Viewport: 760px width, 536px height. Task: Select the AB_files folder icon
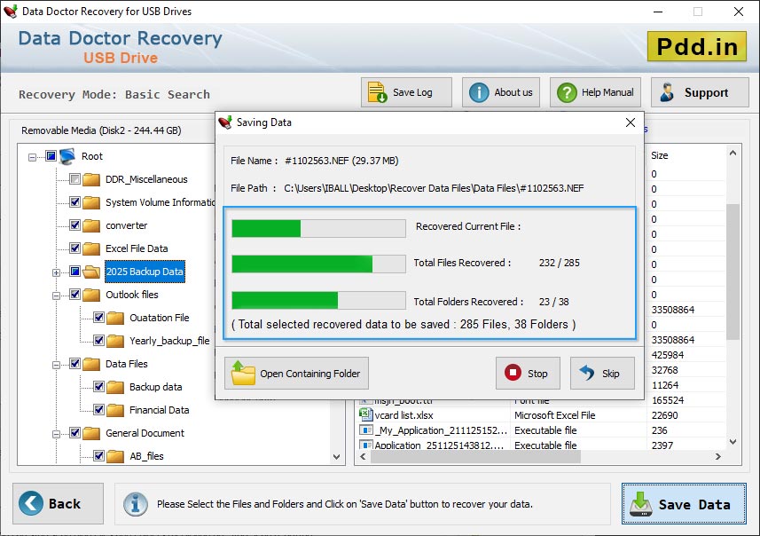115,456
